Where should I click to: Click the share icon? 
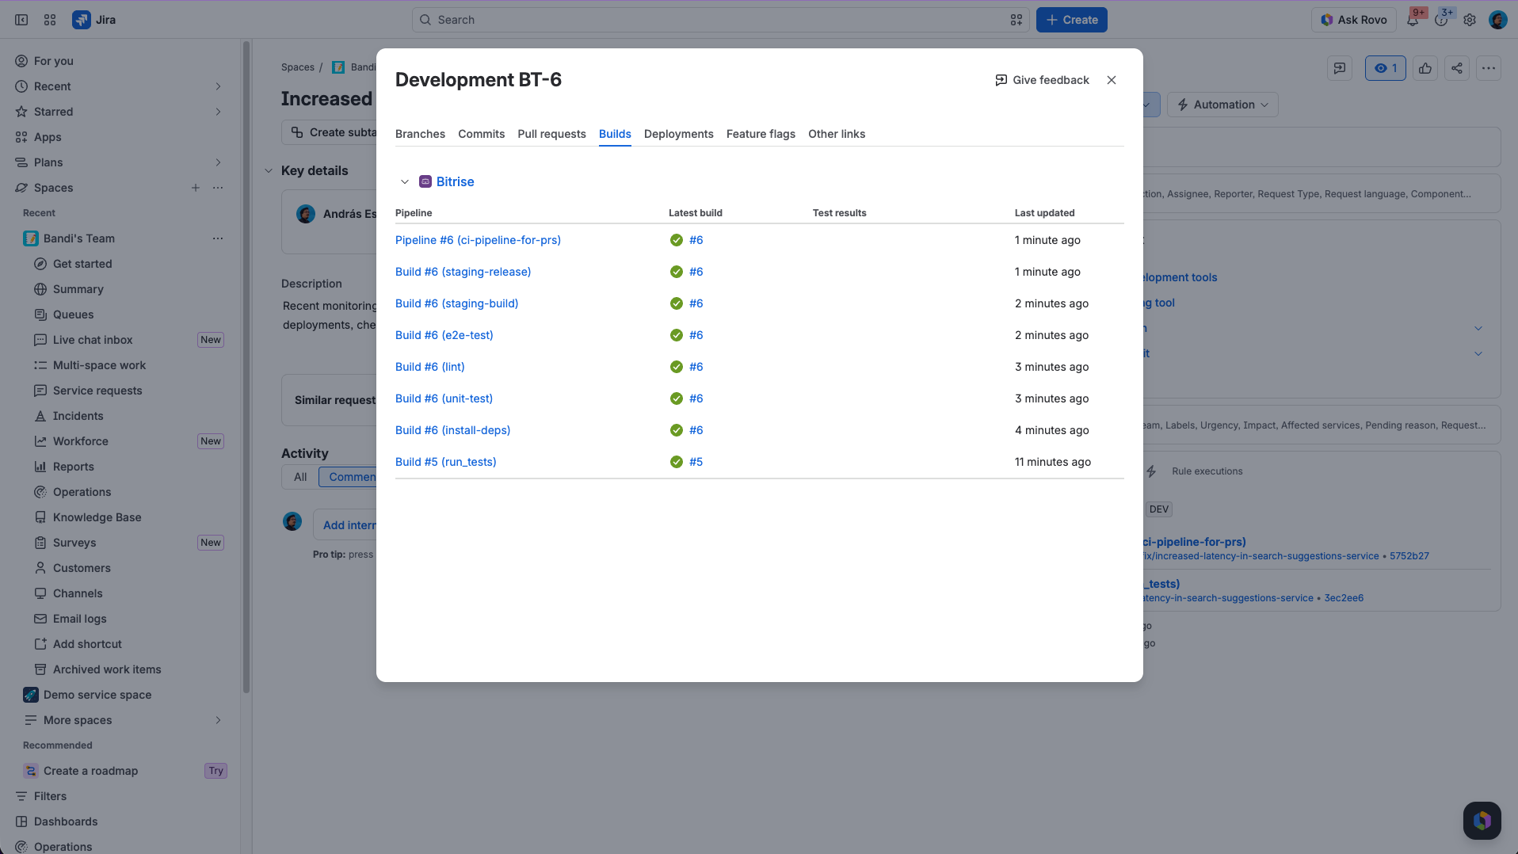pos(1457,68)
